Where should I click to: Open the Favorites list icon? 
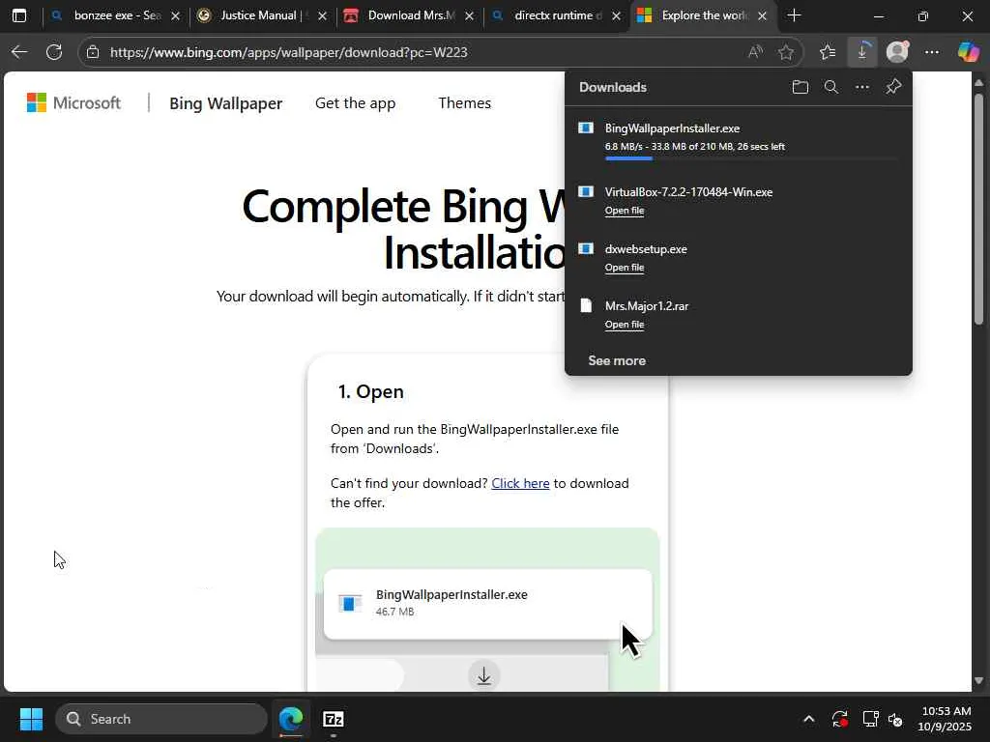828,52
